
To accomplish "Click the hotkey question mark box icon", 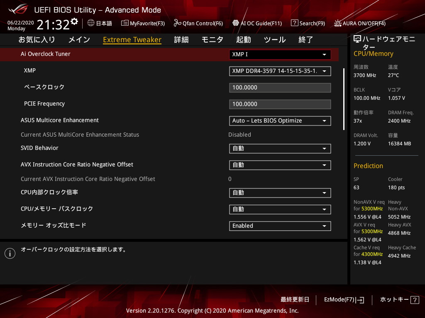I will coord(415,300).
